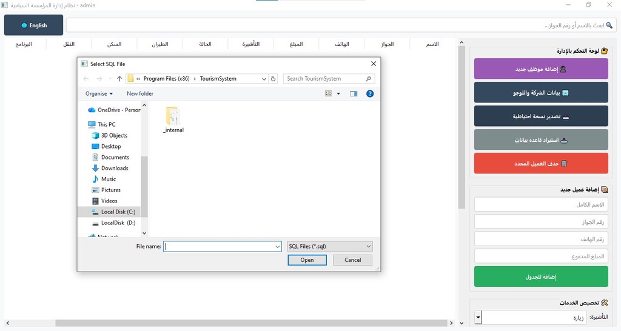
Task: Expand the change view options arrow
Action: coord(338,93)
